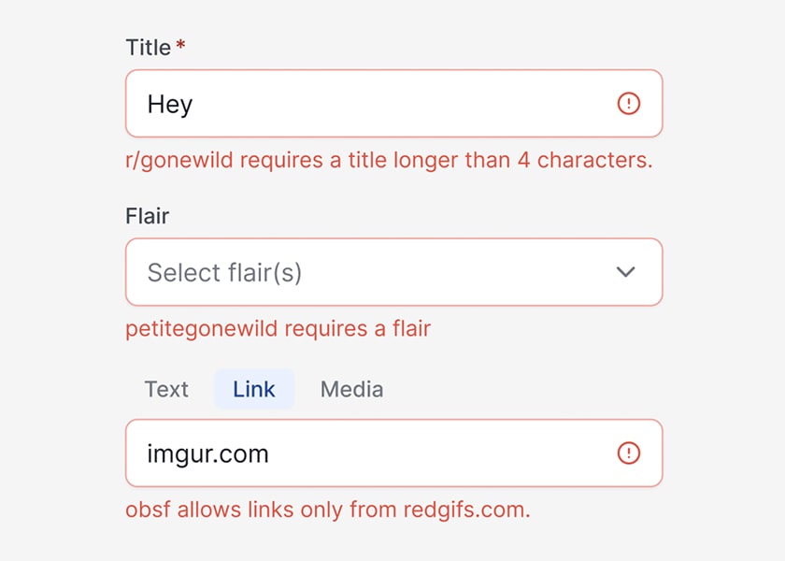Switch to the Text tab
The height and width of the screenshot is (561, 785).
[x=166, y=389]
